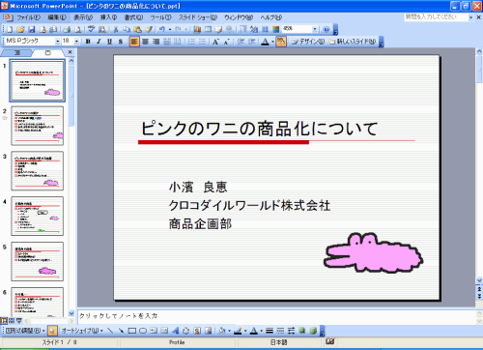Open the Undo history dropdown arrow
This screenshot has width=483, height=350.
(169, 30)
